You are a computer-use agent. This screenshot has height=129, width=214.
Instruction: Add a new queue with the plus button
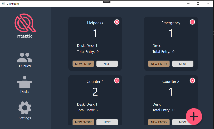coord(194,116)
